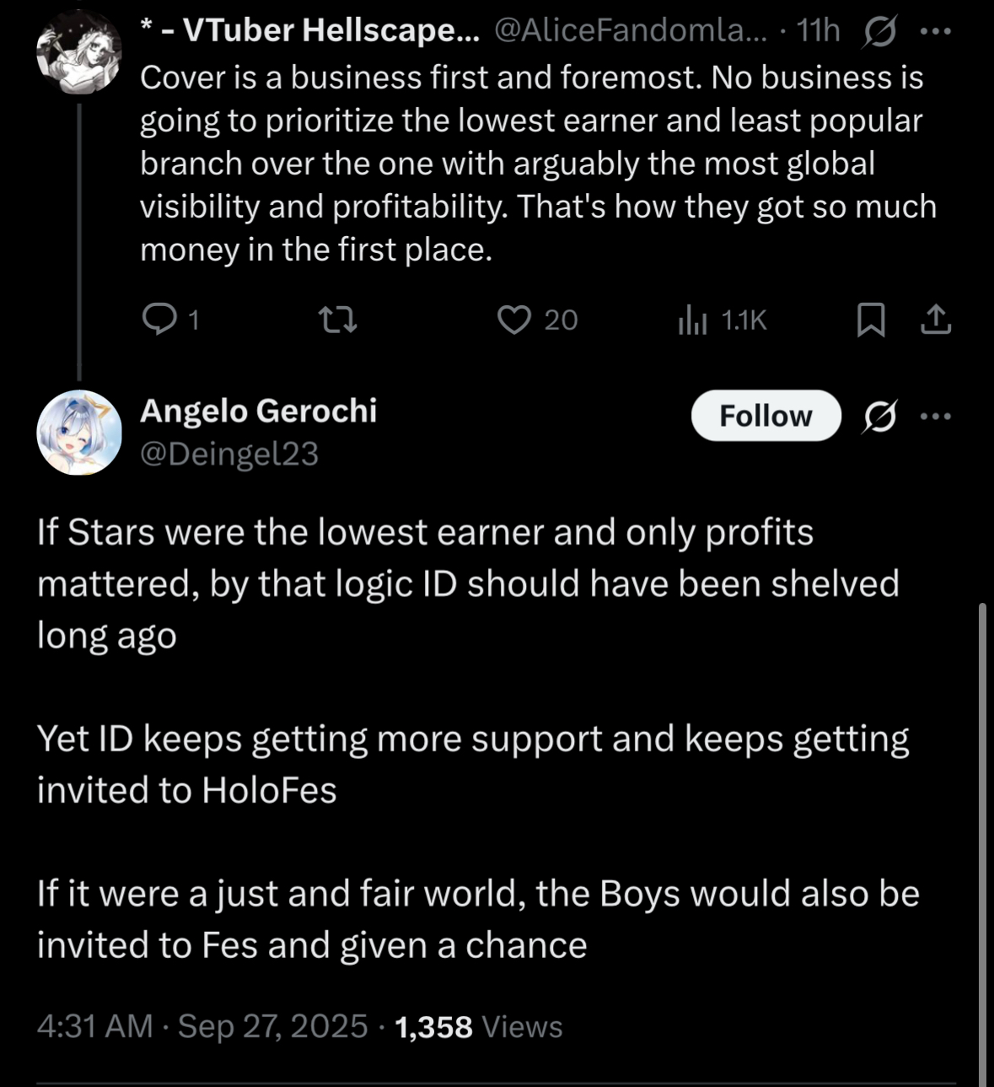Click Grok icon beside Follow button

pos(879,416)
